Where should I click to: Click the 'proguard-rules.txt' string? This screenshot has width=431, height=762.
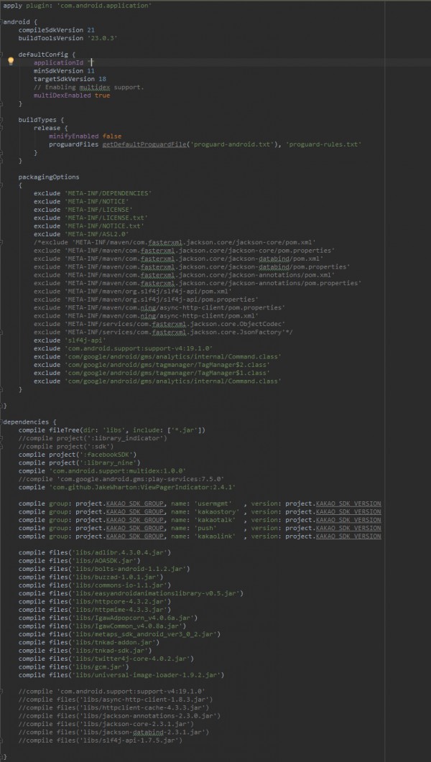coord(324,144)
